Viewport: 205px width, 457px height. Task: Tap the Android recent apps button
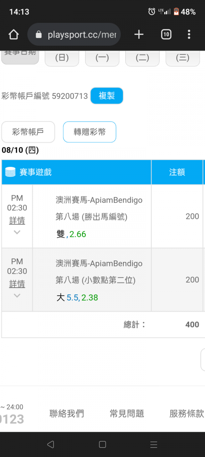tap(154, 445)
